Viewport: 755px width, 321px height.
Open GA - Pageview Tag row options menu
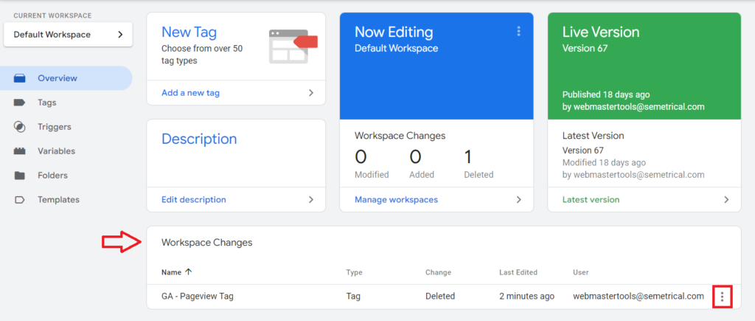pyautogui.click(x=722, y=297)
